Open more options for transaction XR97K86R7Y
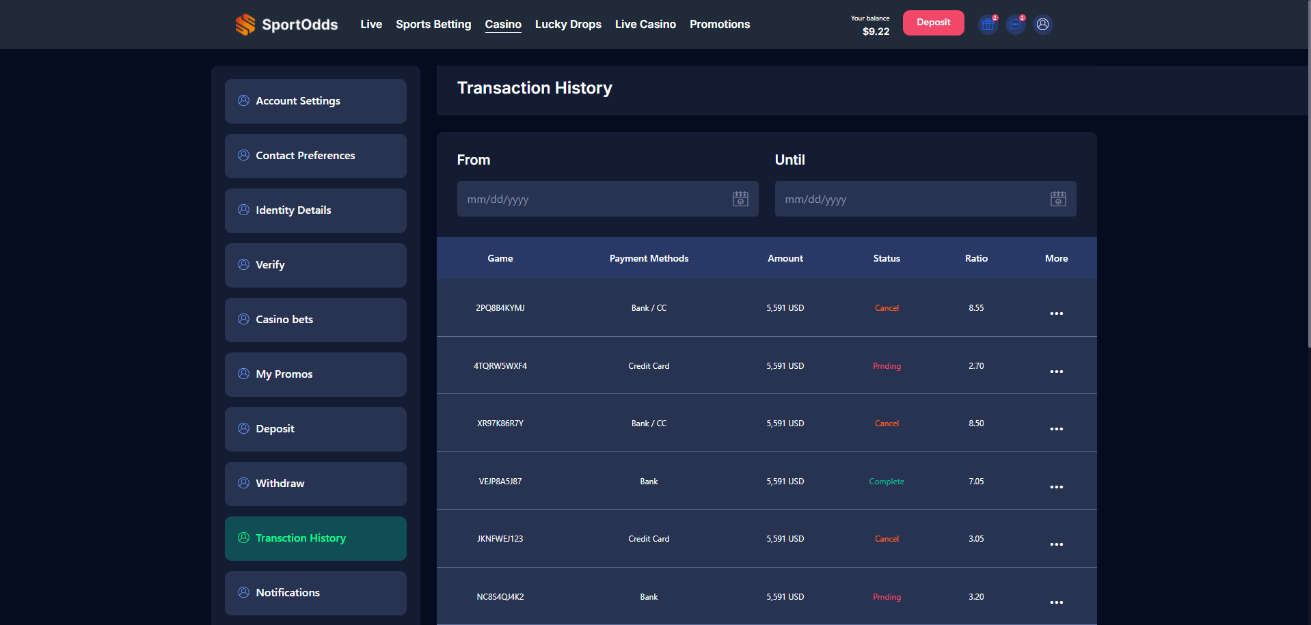Screen dimensions: 1311x625 click(x=1056, y=429)
